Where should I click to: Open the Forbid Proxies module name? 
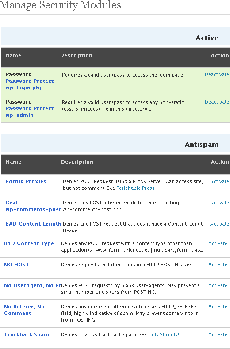click(26, 181)
